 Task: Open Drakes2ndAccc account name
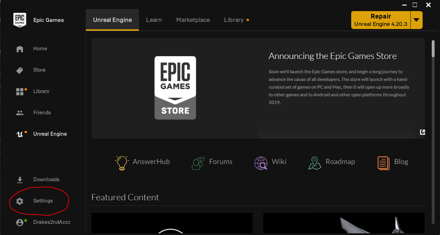tap(52, 222)
